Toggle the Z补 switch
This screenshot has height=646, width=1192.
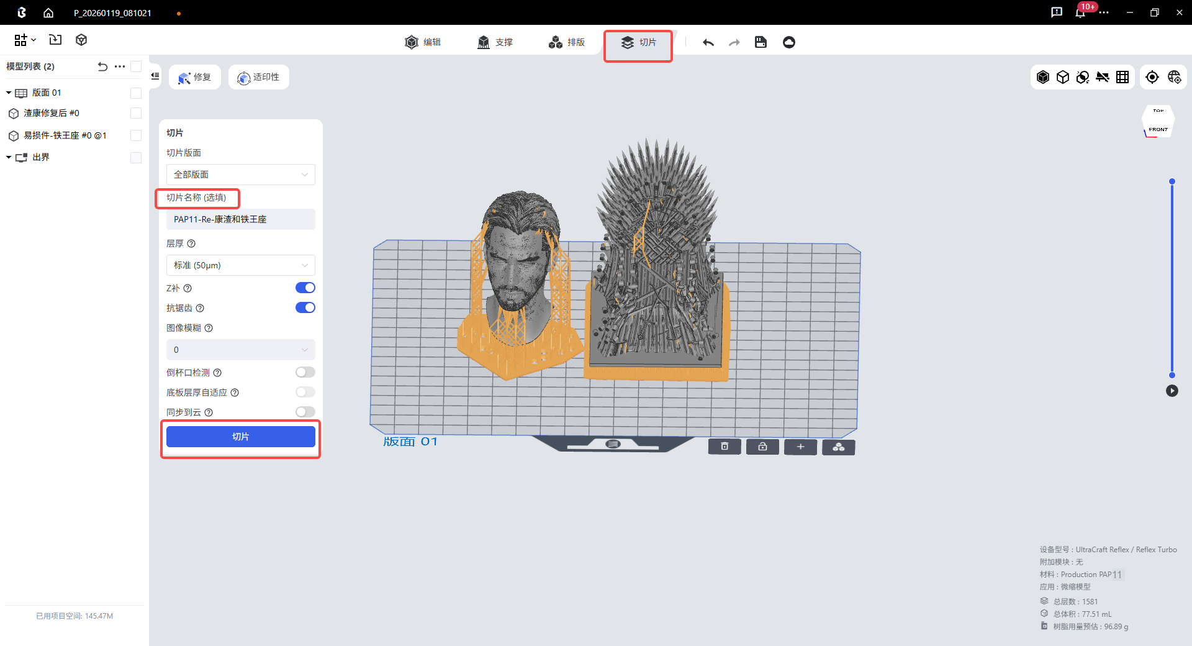305,288
